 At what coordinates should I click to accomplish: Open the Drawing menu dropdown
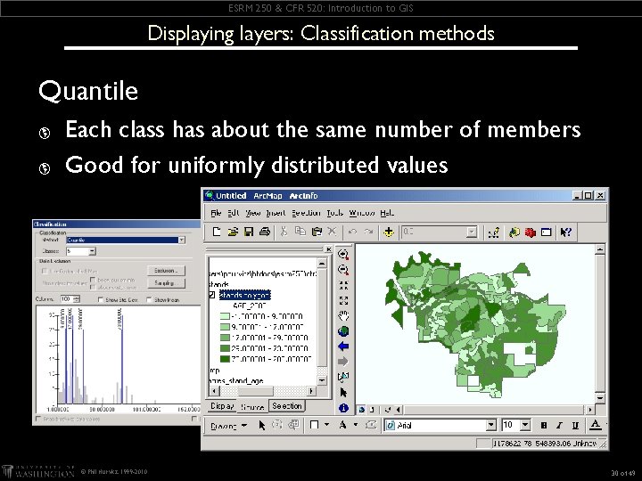228,426
